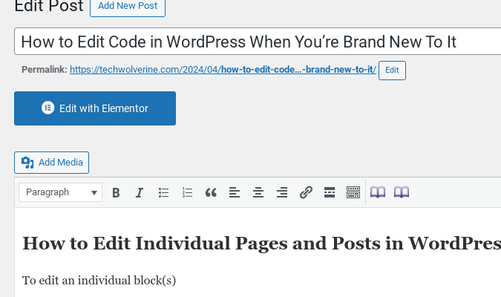Click the first open-book icon
The height and width of the screenshot is (297, 501).
378,192
